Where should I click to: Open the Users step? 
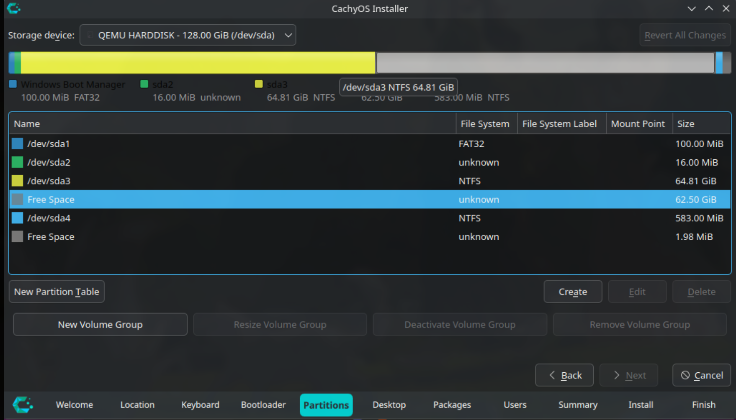pos(515,405)
